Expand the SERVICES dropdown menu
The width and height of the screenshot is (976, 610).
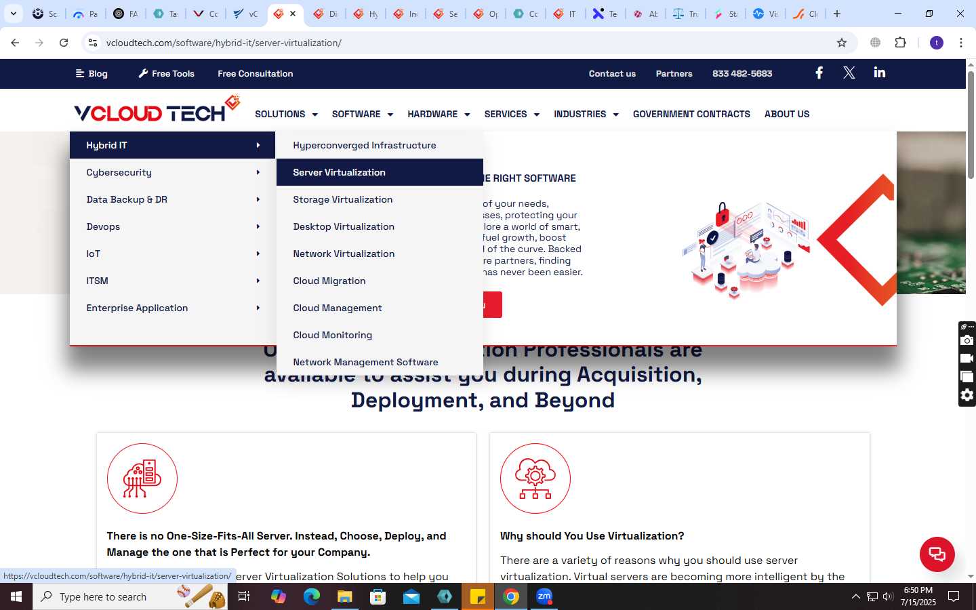512,114
